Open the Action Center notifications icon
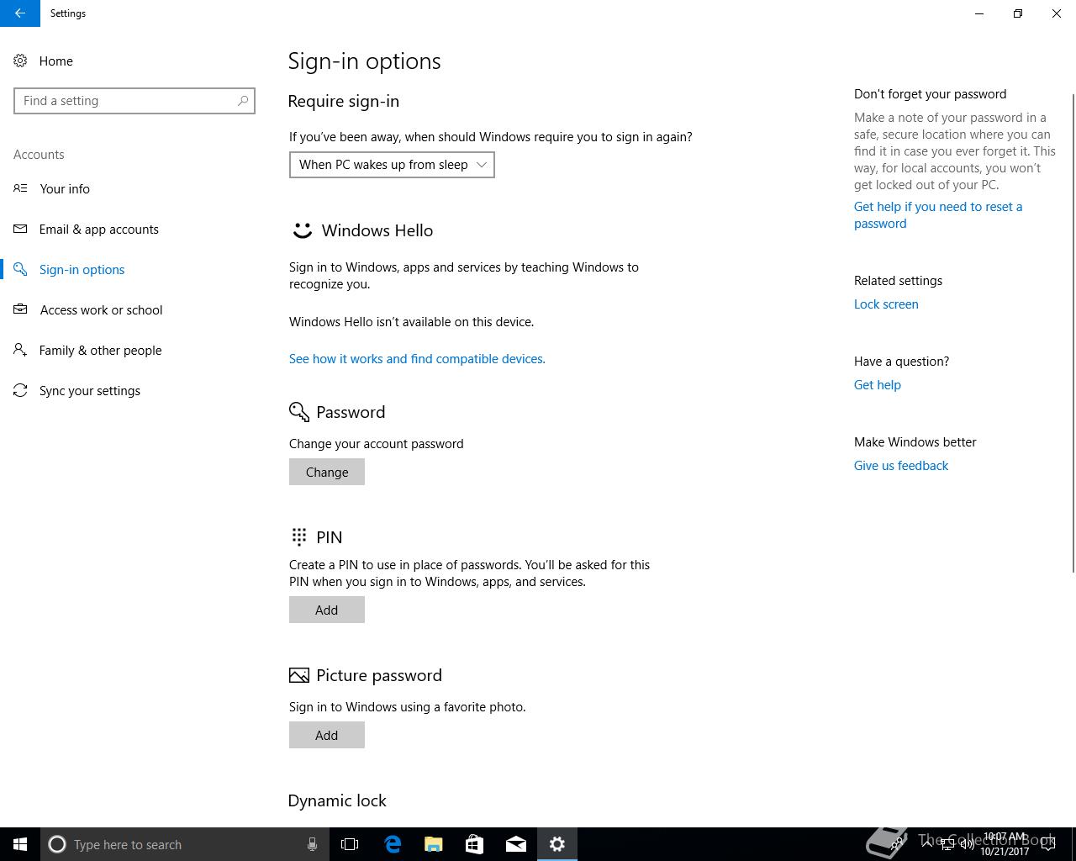 pyautogui.click(x=1048, y=844)
